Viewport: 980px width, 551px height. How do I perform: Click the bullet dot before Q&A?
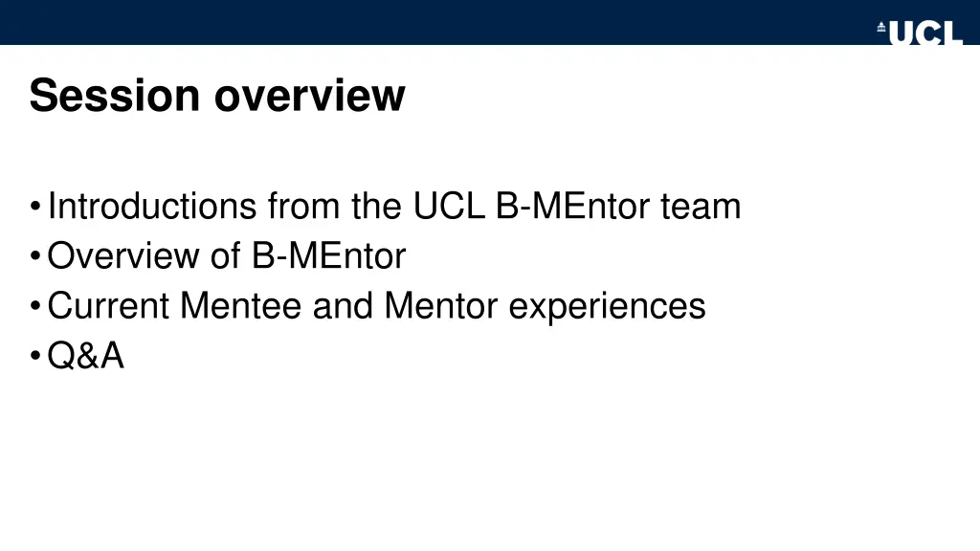point(35,356)
